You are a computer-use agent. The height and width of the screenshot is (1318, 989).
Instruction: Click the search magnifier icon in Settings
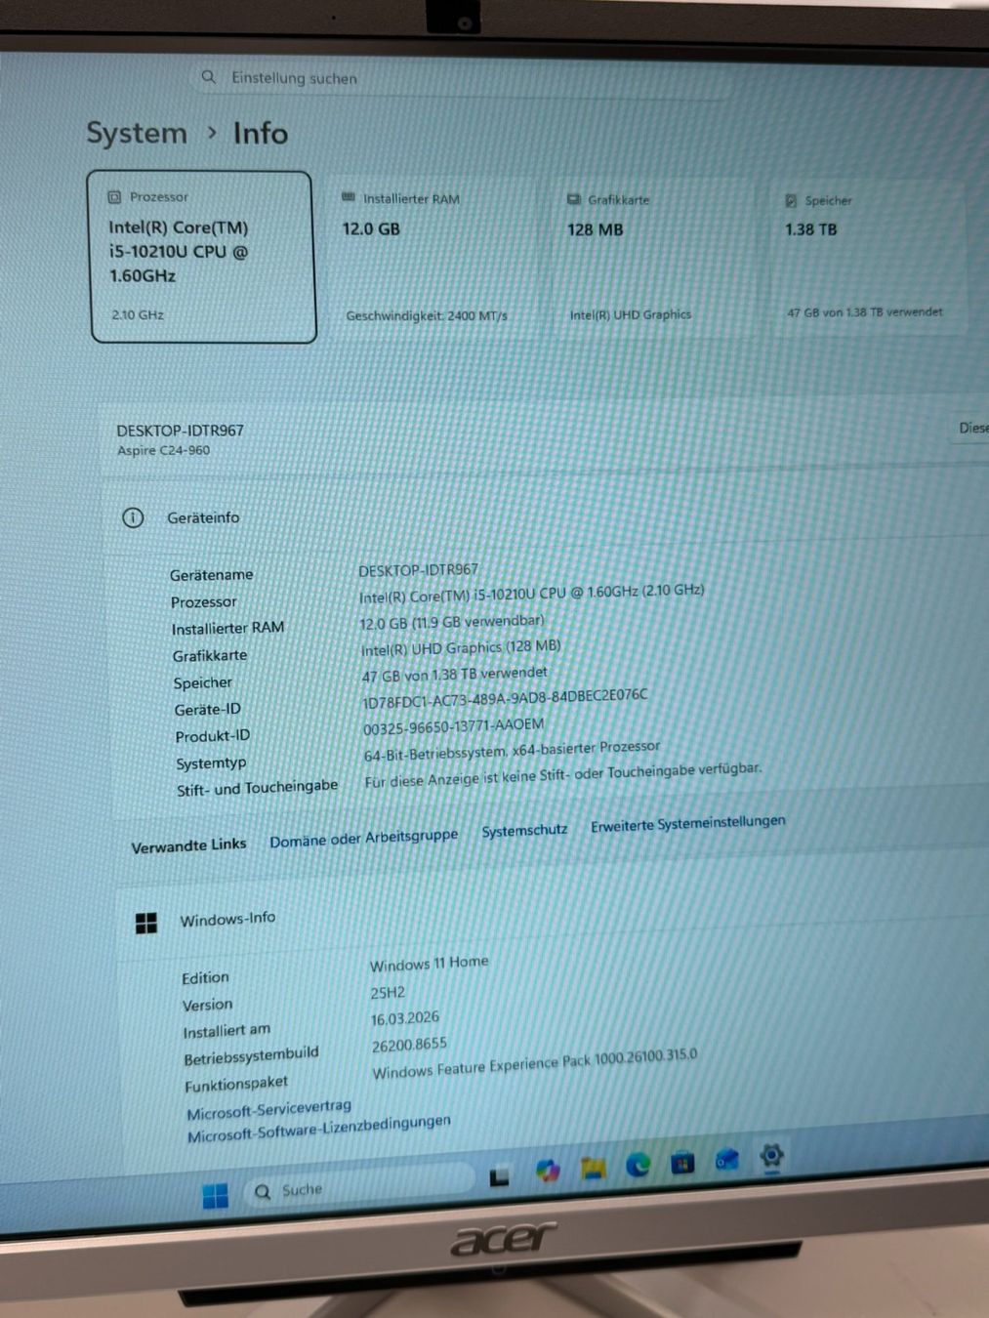tap(208, 76)
